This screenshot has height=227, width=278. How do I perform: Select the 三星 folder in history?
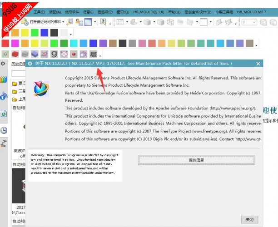coord(19,91)
